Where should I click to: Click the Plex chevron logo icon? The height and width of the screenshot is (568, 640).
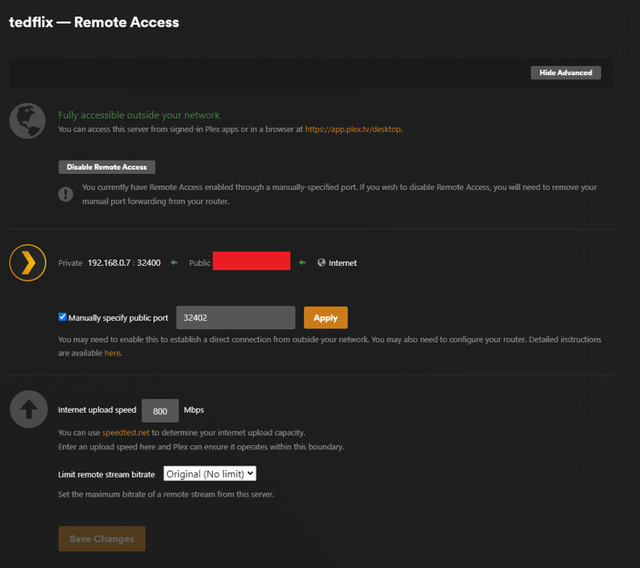coord(27,263)
